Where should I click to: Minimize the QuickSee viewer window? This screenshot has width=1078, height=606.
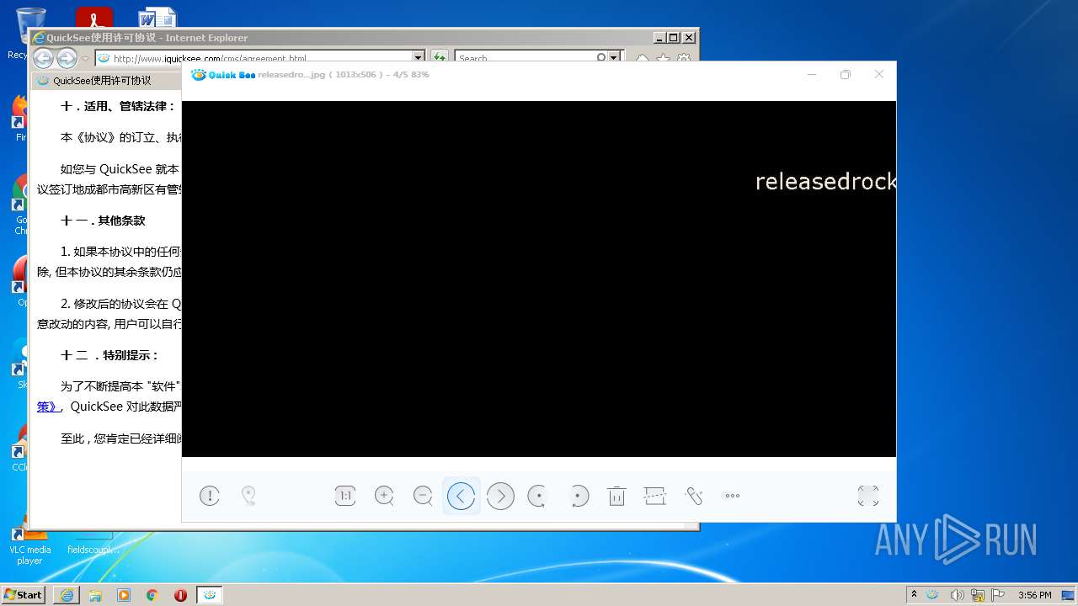pyautogui.click(x=812, y=75)
